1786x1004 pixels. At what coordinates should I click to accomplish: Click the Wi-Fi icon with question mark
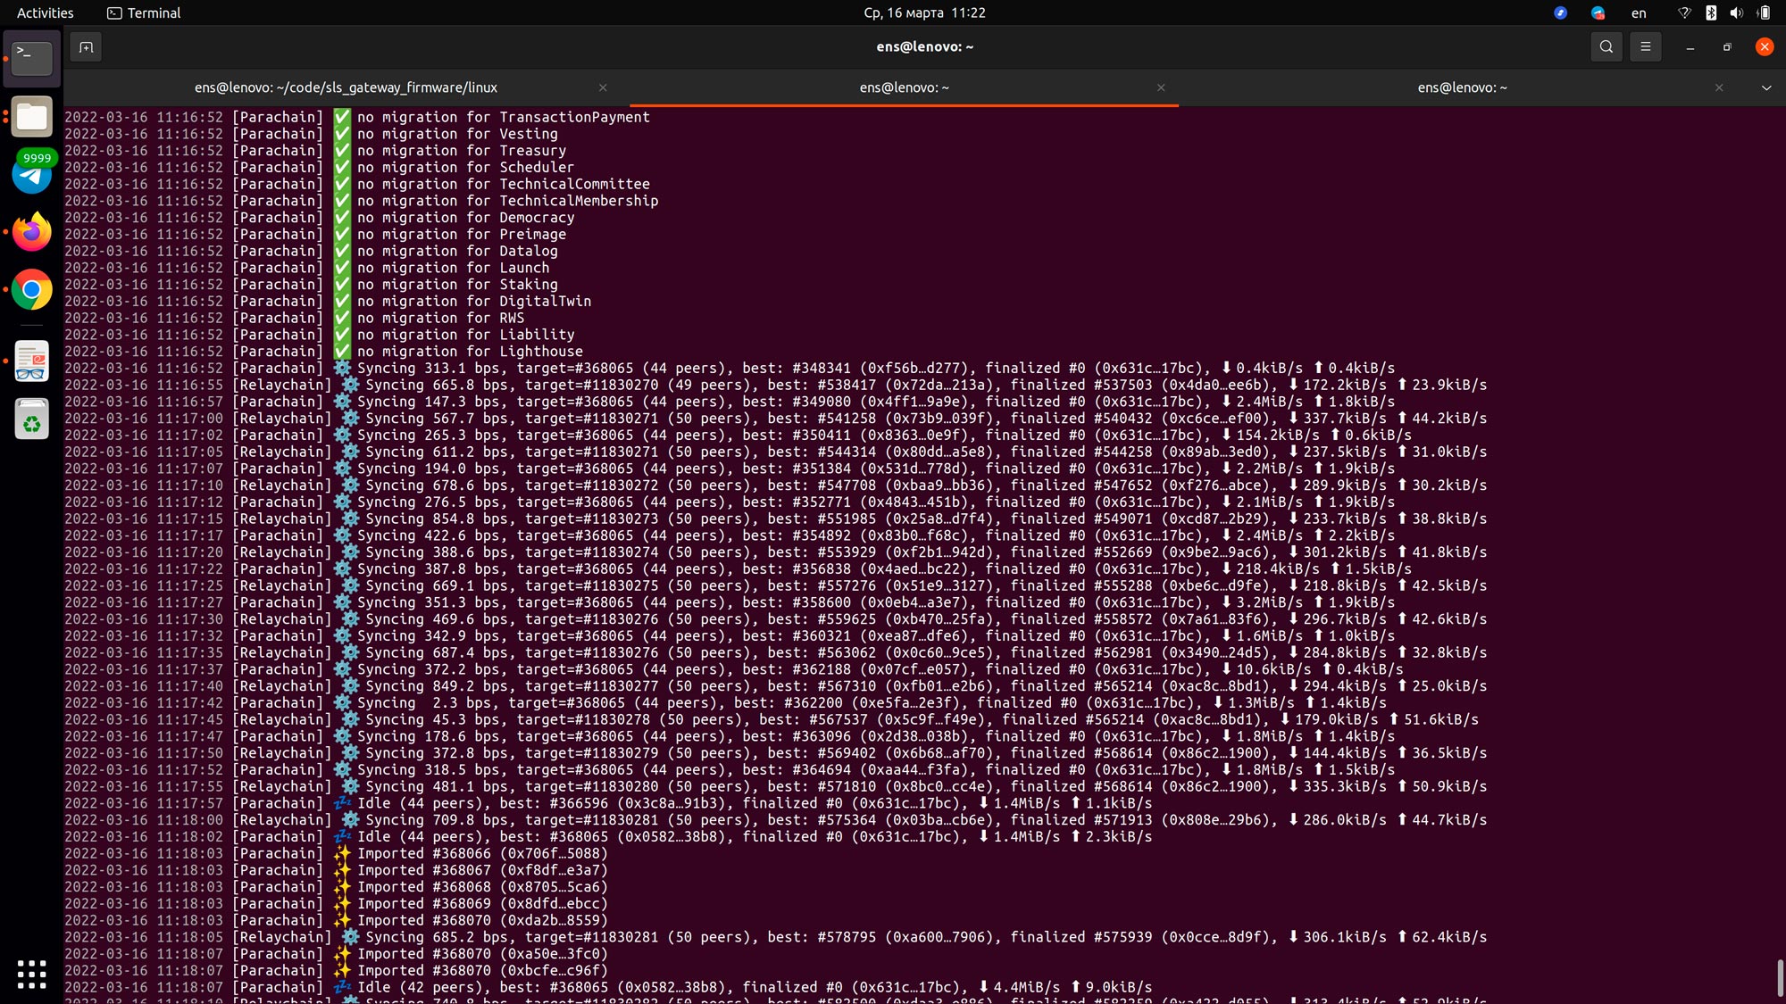1684,12
